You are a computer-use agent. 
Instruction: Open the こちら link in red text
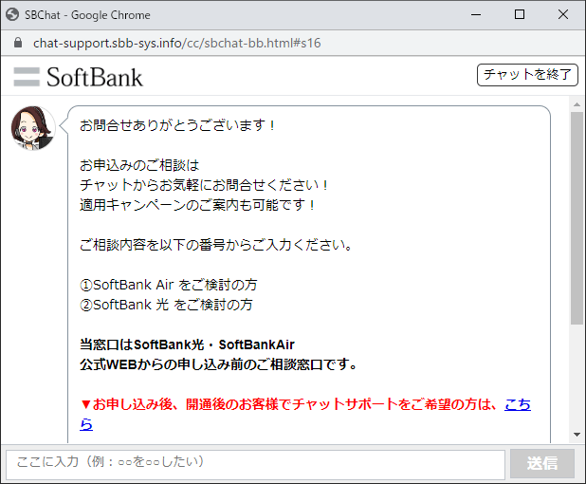[517, 404]
